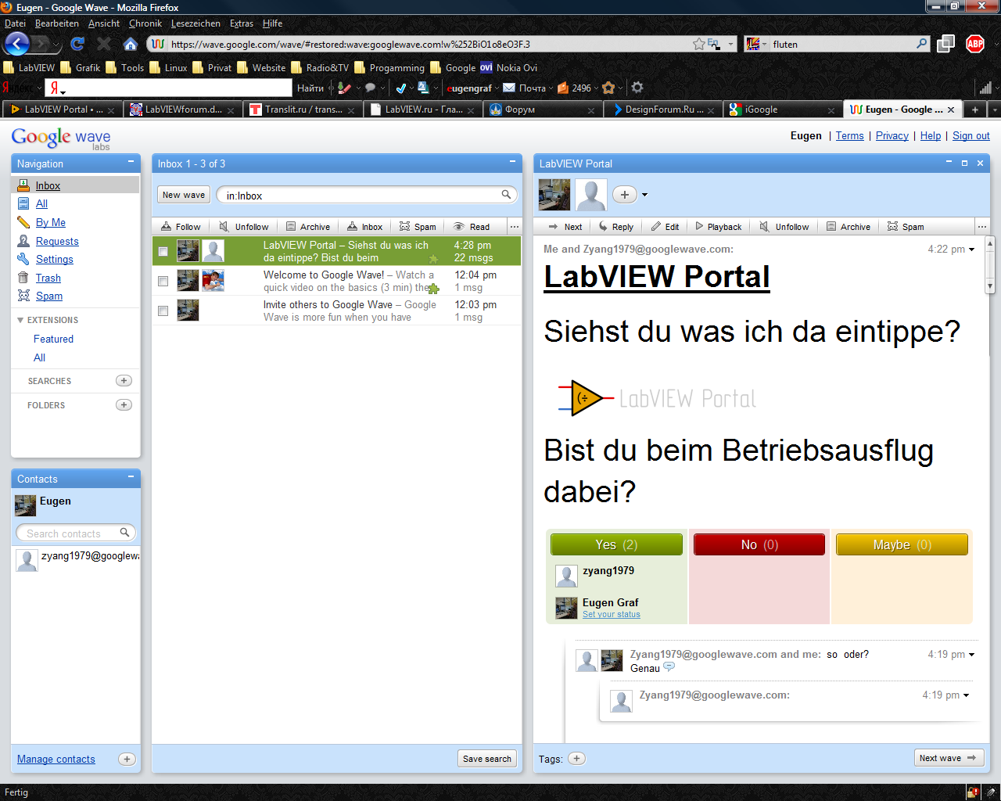Image resolution: width=1001 pixels, height=801 pixels.
Task: Go to the Next wave
Action: click(x=948, y=758)
